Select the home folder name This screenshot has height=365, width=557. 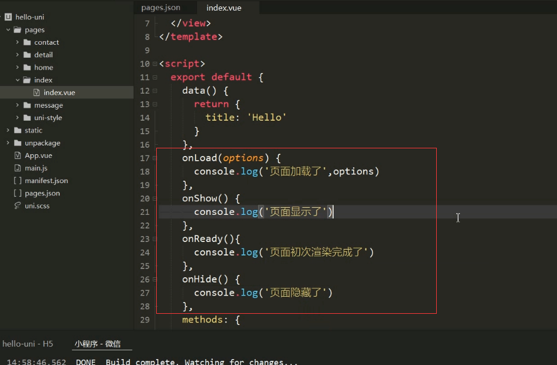[44, 67]
